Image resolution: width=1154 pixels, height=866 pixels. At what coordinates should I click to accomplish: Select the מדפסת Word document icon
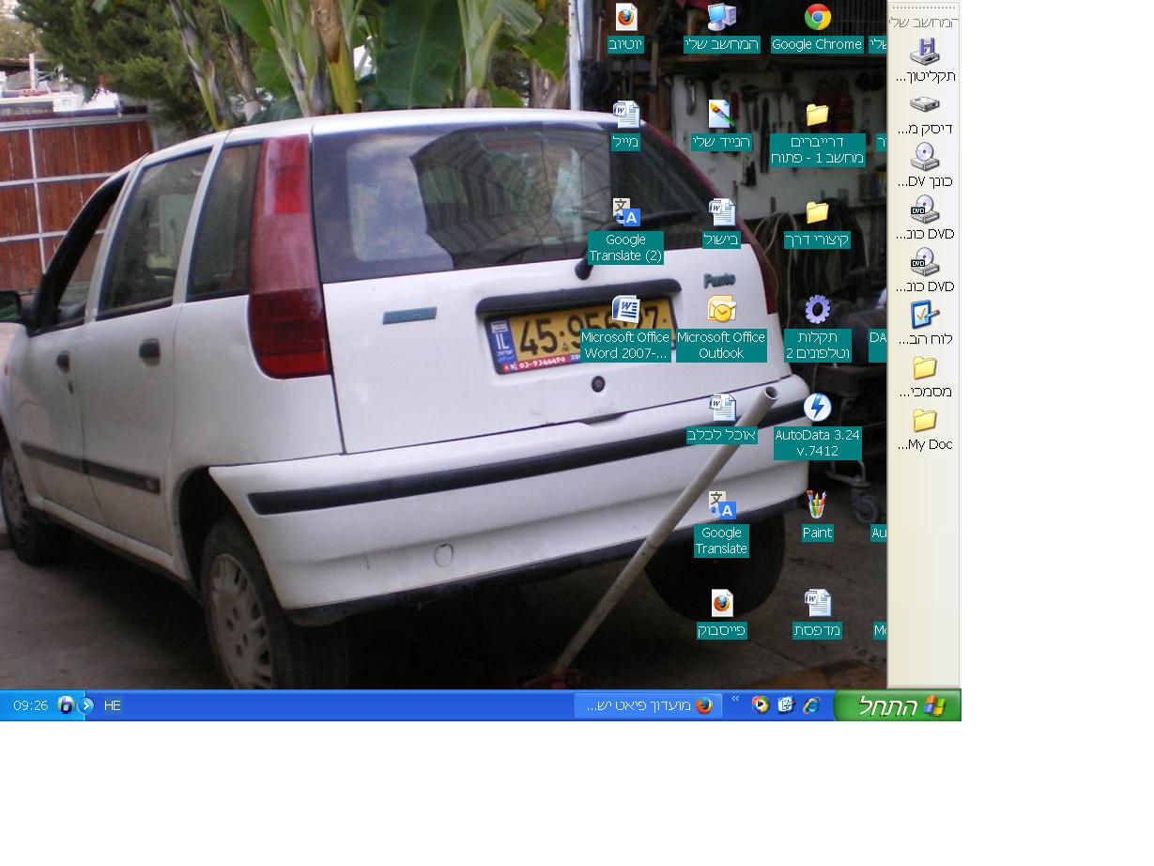pyautogui.click(x=817, y=603)
